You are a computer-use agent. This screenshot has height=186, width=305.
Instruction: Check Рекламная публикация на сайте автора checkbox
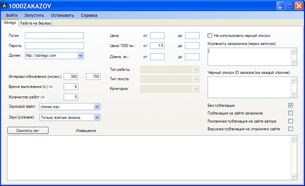point(291,121)
